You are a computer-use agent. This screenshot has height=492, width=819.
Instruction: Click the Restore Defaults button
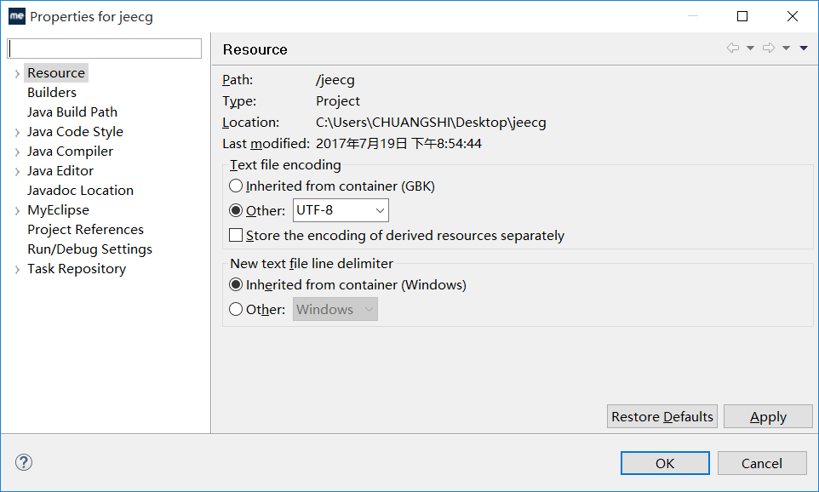pos(661,416)
